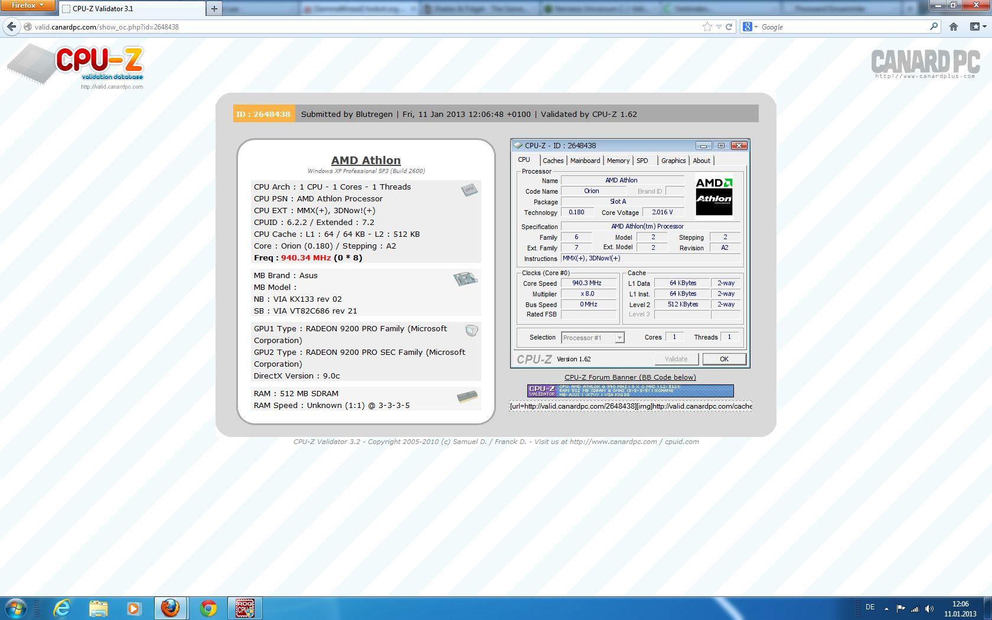Reload the page with the refresh icon
Image resolution: width=992 pixels, height=620 pixels.
tap(729, 27)
